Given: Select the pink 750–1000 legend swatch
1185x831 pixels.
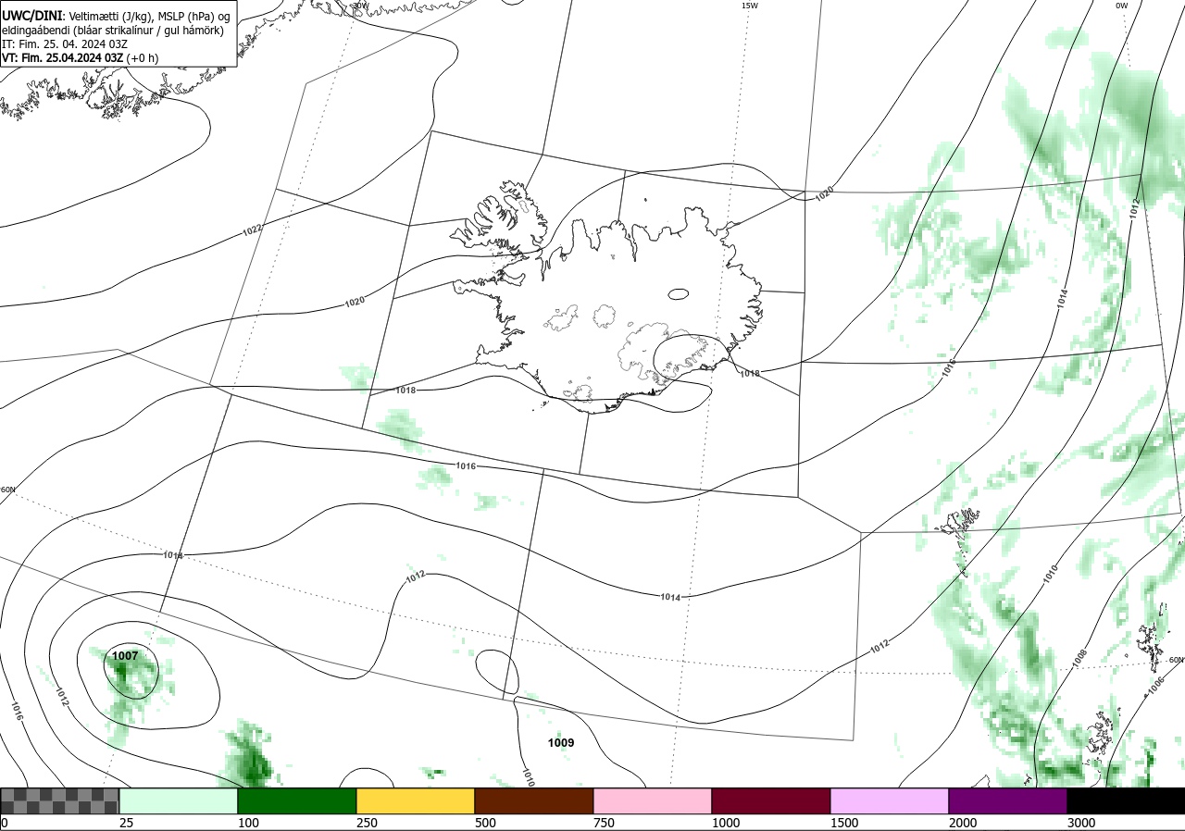Looking at the screenshot, I should 653,800.
